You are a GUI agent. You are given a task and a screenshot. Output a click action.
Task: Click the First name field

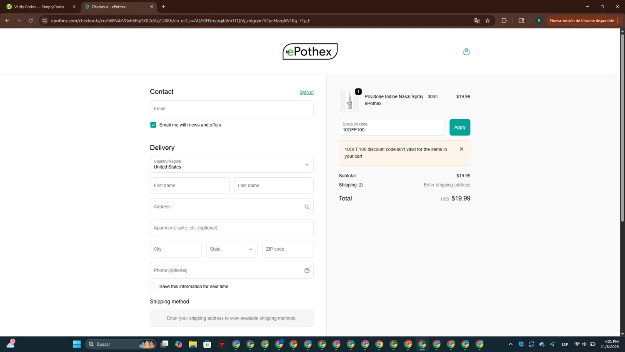(x=190, y=186)
